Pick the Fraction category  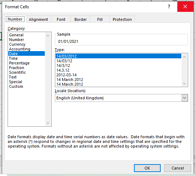(x=26, y=68)
